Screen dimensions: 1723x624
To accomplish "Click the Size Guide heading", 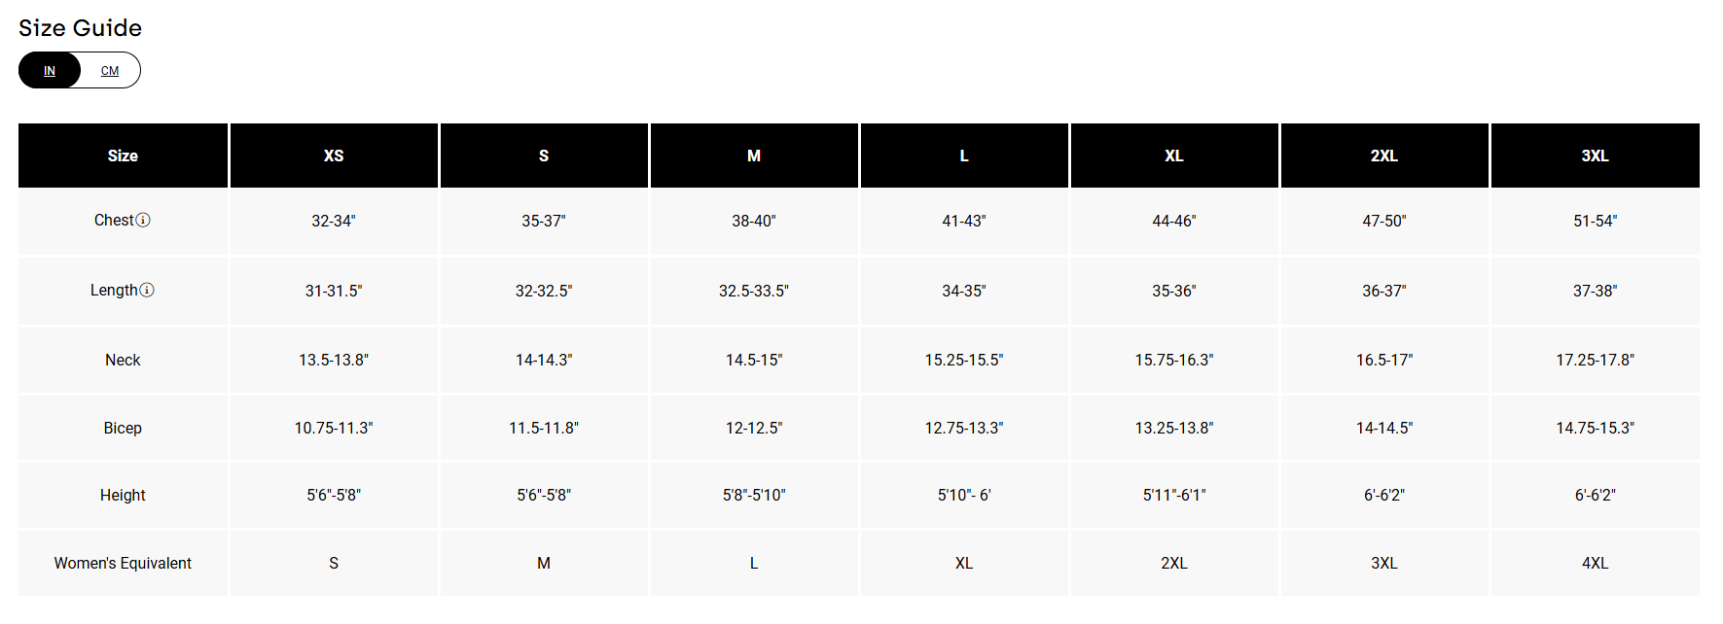I will click(81, 28).
